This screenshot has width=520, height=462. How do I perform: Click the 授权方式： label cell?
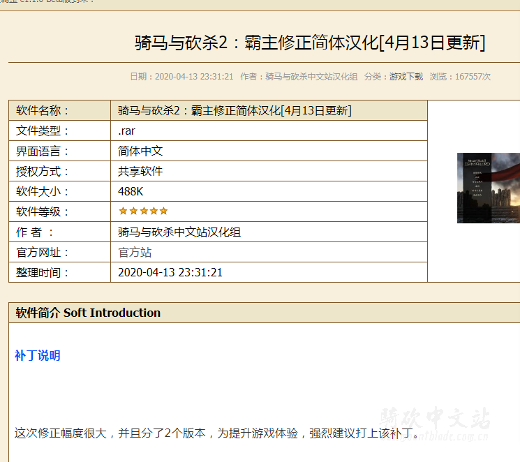(60, 172)
